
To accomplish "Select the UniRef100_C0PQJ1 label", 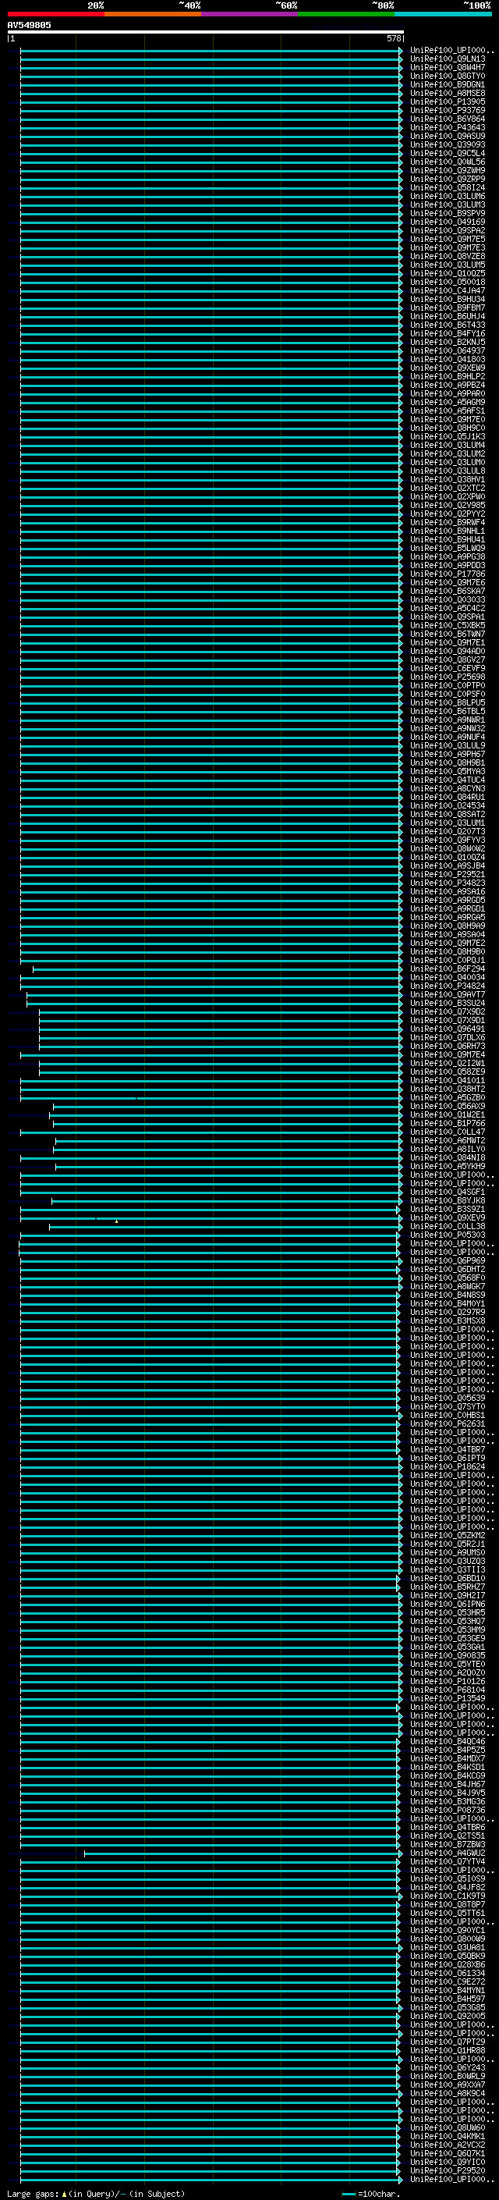I will pos(448,960).
